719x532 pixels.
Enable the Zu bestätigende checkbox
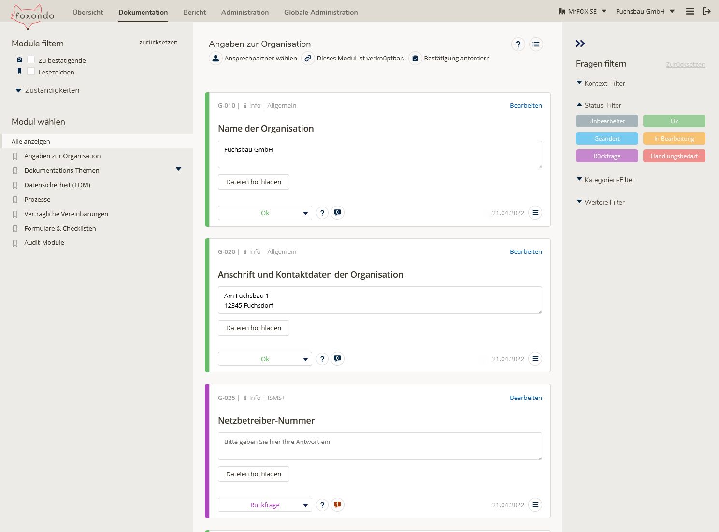tap(31, 59)
